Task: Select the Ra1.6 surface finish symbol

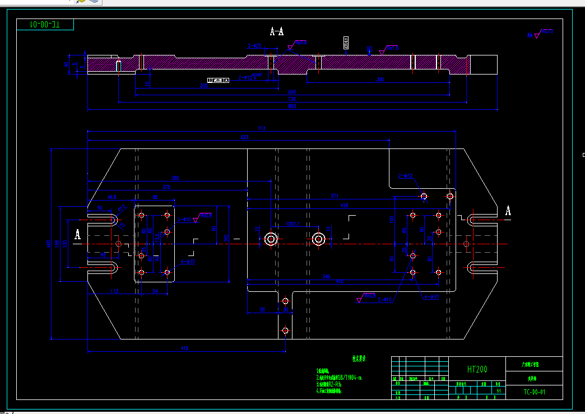Action: [389, 50]
